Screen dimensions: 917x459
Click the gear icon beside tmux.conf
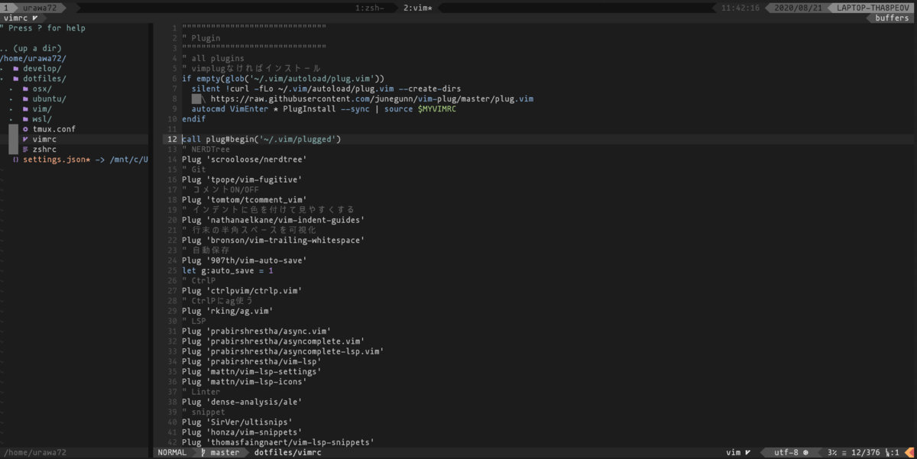[25, 130]
